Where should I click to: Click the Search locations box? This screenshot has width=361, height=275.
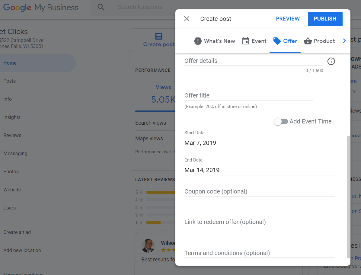pyautogui.click(x=140, y=7)
